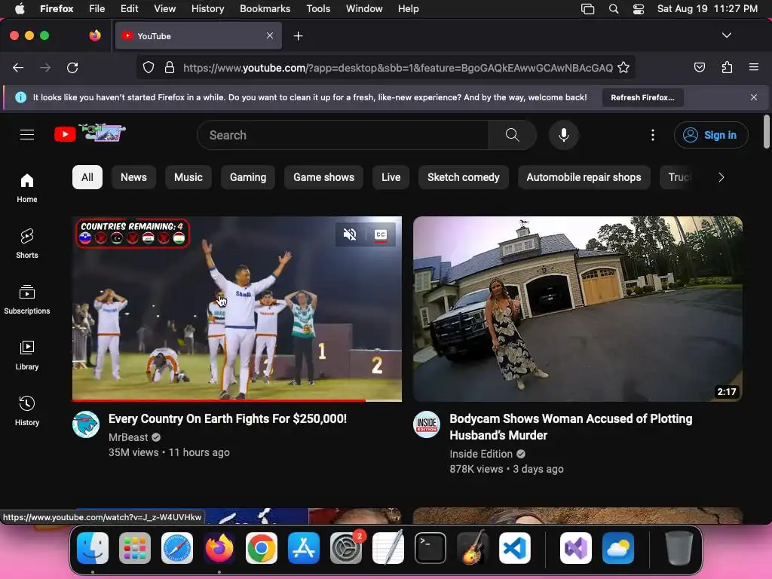Launch Google Chrome from the Dock
The height and width of the screenshot is (579, 772).
point(262,548)
